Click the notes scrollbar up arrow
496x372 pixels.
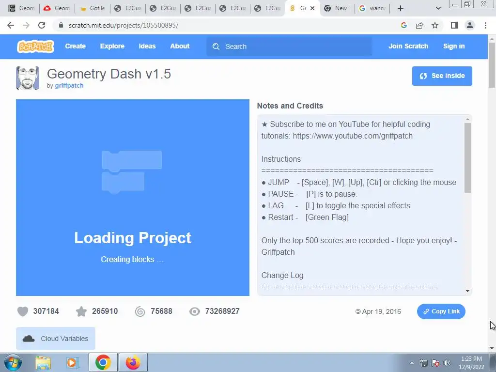(x=467, y=119)
